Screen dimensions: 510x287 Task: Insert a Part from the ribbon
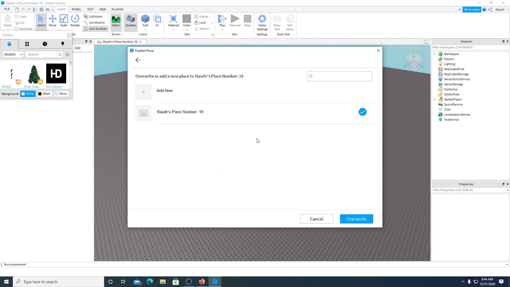tap(145, 21)
